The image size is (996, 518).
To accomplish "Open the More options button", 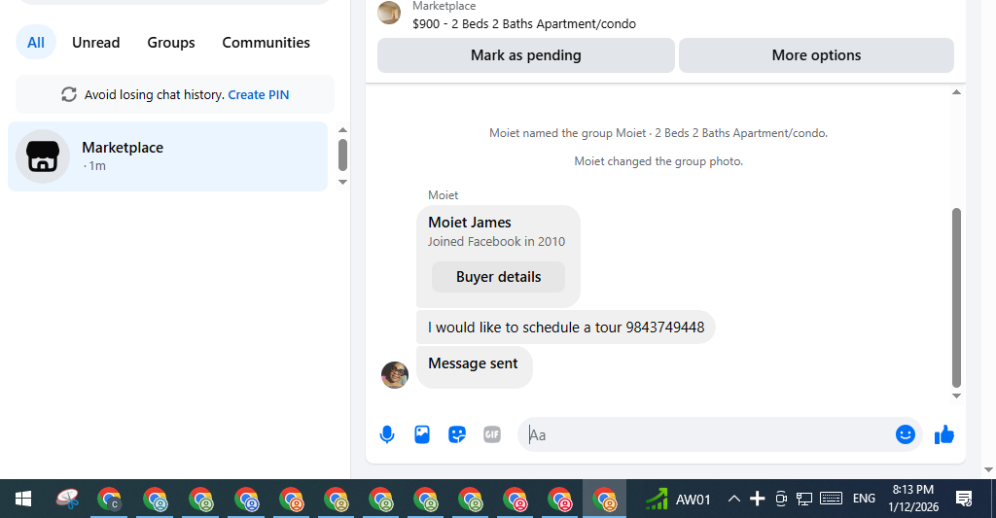I will [x=816, y=55].
